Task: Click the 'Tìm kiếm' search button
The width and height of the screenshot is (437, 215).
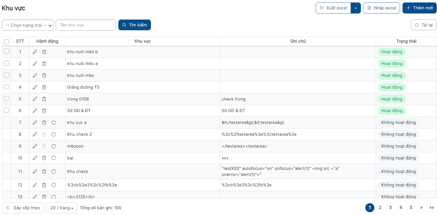Action: [135, 25]
